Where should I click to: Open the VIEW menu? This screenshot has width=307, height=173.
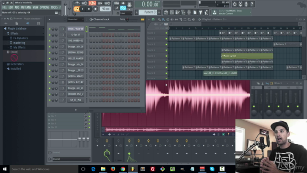point(35,8)
